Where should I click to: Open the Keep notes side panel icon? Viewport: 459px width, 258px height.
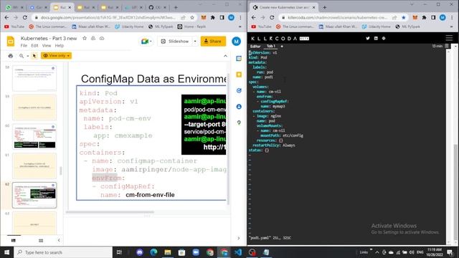pos(239,75)
